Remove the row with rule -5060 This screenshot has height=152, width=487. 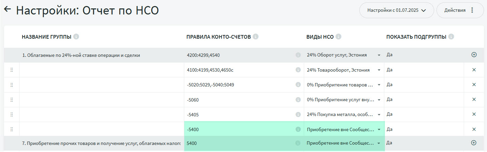coord(474,100)
